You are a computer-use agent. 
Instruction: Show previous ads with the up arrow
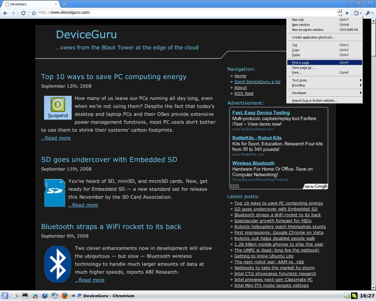click(x=232, y=186)
